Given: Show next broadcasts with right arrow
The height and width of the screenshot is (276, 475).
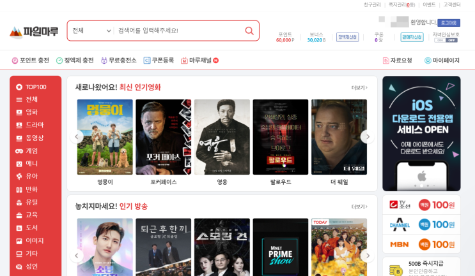Looking at the screenshot, I should 368,256.
